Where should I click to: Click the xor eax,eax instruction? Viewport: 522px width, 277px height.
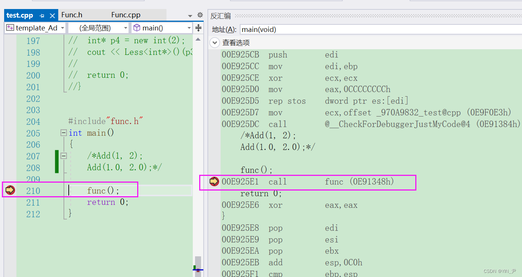(289, 205)
